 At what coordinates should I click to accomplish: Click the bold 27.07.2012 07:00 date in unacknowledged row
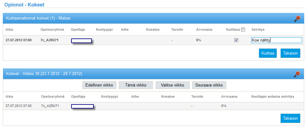pos(19,40)
